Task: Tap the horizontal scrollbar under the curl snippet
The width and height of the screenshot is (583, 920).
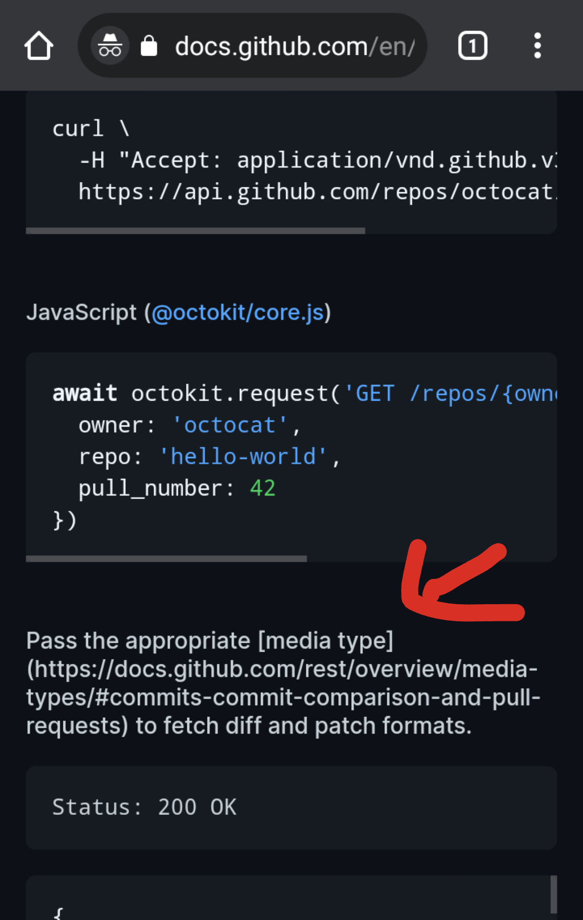Action: (x=195, y=230)
